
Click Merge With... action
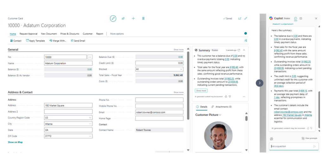click(58, 41)
